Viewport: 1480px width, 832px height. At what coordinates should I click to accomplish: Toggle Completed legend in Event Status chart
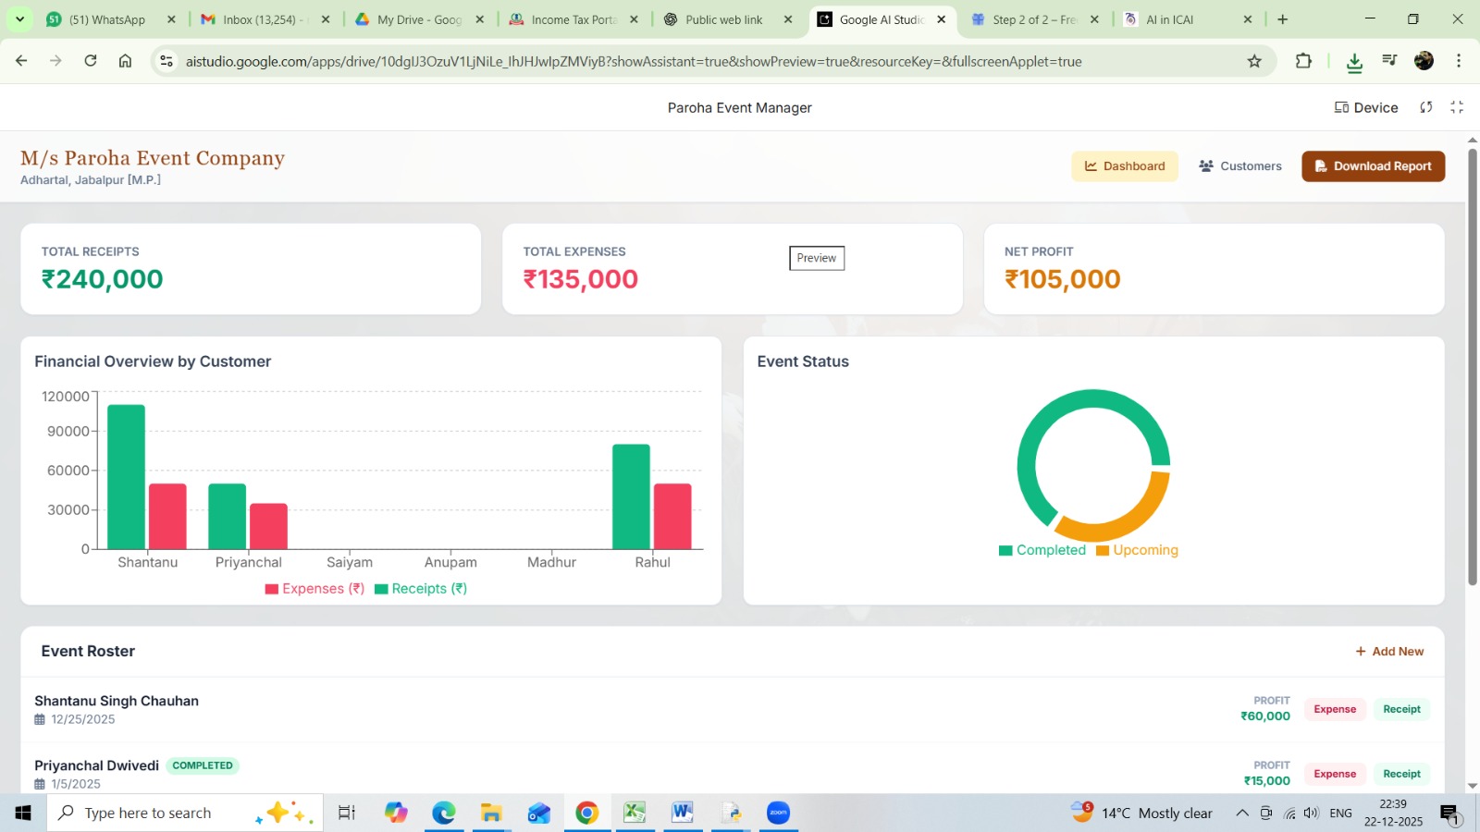coord(1042,550)
